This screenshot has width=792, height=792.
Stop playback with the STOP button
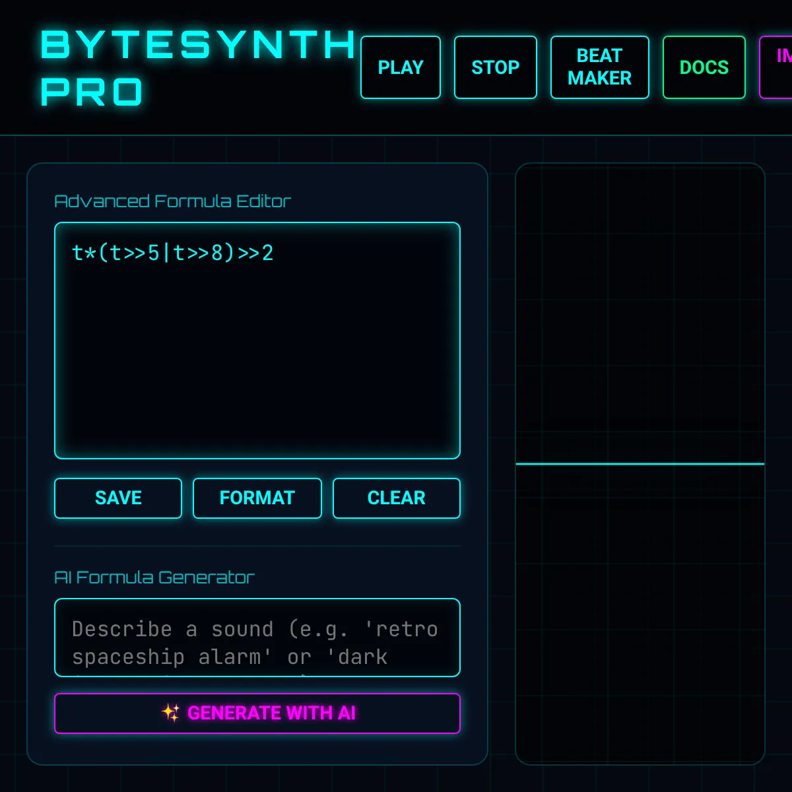495,67
